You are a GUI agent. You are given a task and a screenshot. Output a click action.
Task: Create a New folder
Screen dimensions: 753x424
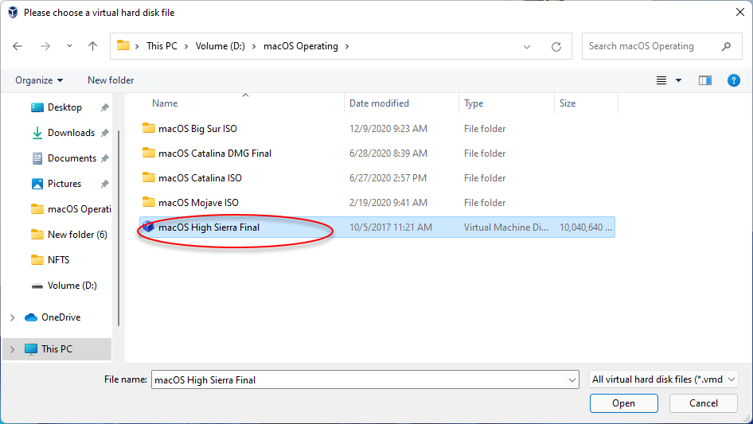coord(111,80)
